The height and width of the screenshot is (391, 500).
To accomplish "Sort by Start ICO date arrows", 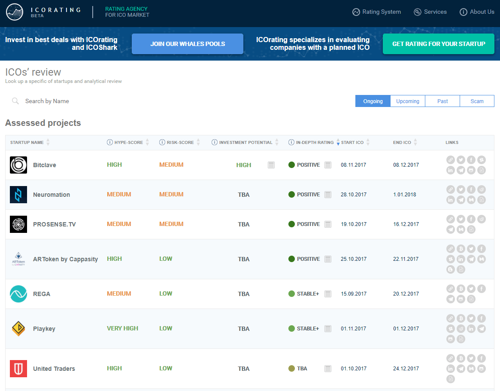I will tap(368, 142).
